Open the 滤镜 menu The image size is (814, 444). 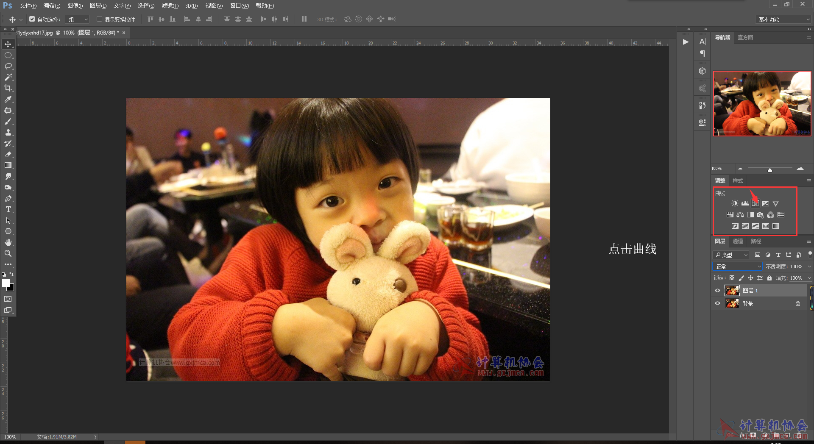pos(170,6)
